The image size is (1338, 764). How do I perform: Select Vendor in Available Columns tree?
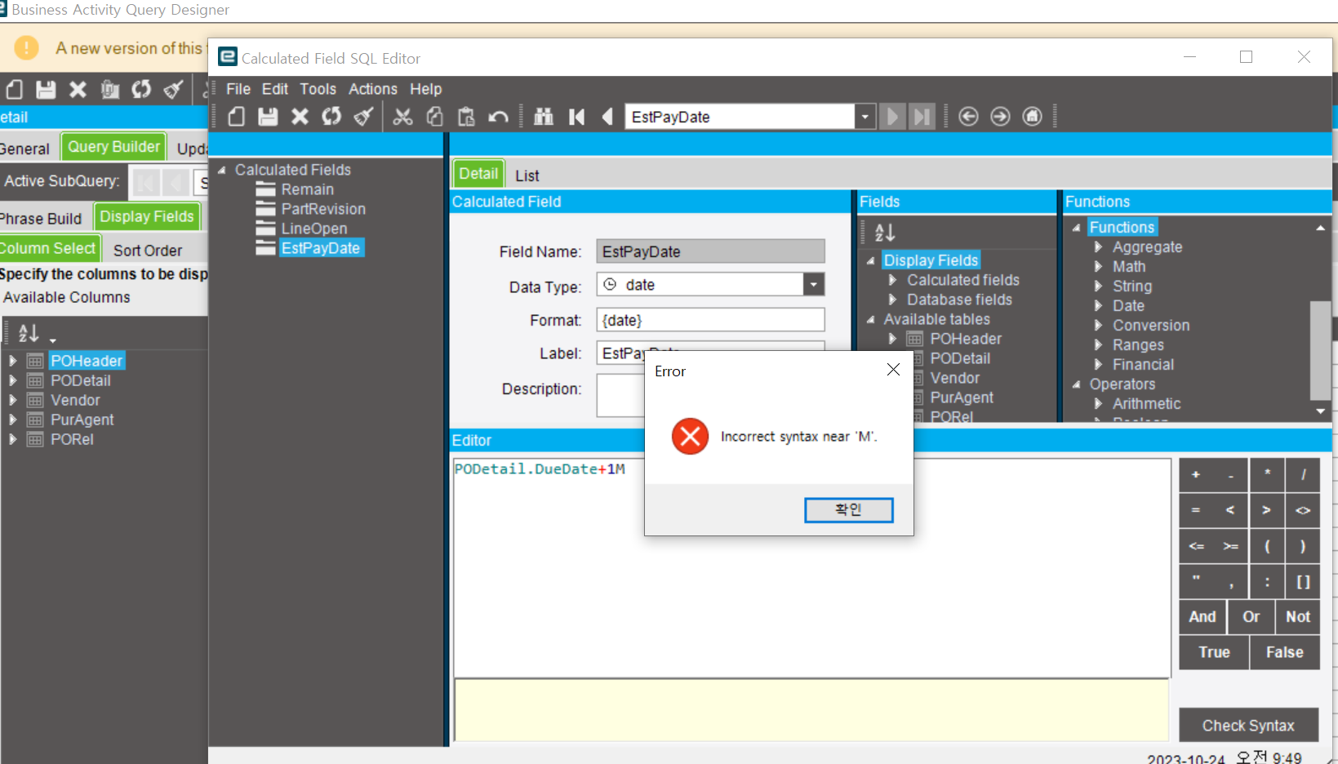(x=75, y=400)
